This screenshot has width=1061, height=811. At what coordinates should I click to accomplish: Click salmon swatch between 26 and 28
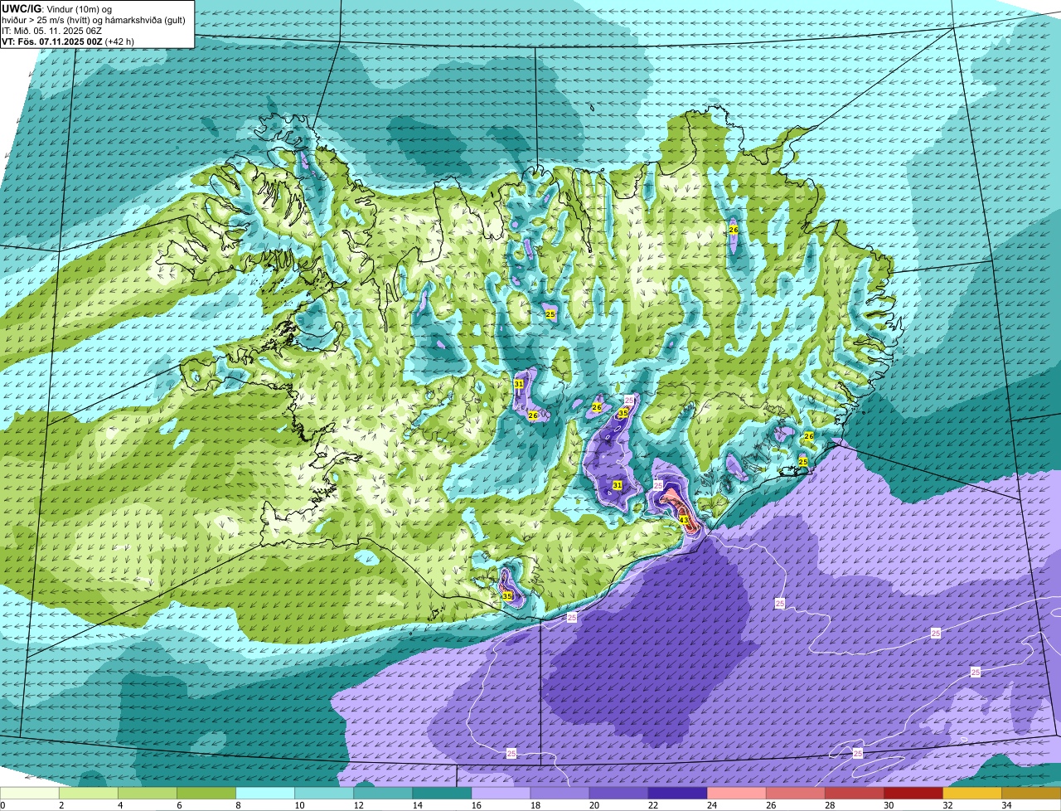click(x=795, y=794)
